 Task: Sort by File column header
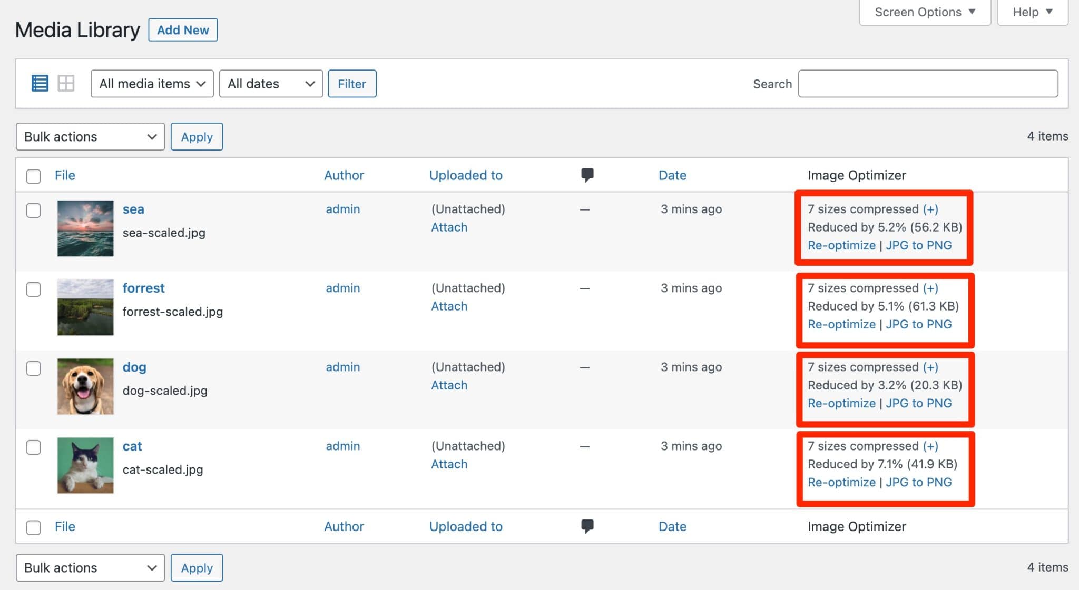coord(65,175)
